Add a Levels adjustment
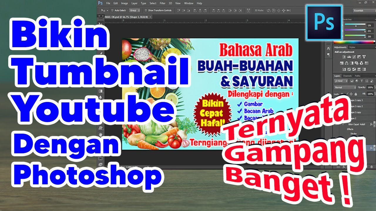Viewport: 376px width, 211px height. pos(349,57)
